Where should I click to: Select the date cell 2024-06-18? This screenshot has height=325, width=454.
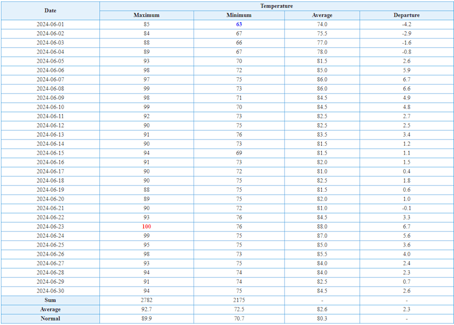50,181
